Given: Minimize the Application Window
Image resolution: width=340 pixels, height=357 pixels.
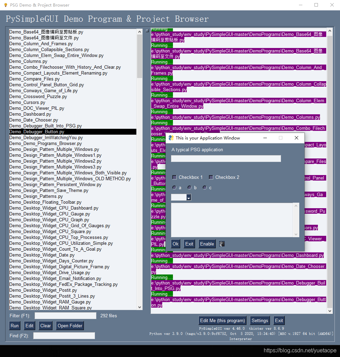Looking at the screenshot, I should pyautogui.click(x=265, y=138).
